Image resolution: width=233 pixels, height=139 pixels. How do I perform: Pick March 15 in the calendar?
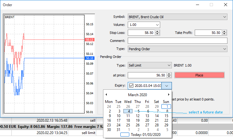coord(166,120)
